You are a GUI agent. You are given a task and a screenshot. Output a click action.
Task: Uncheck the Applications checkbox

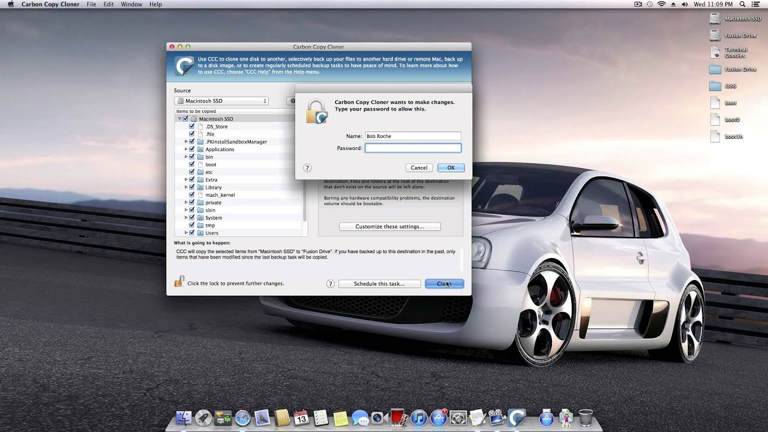point(192,149)
